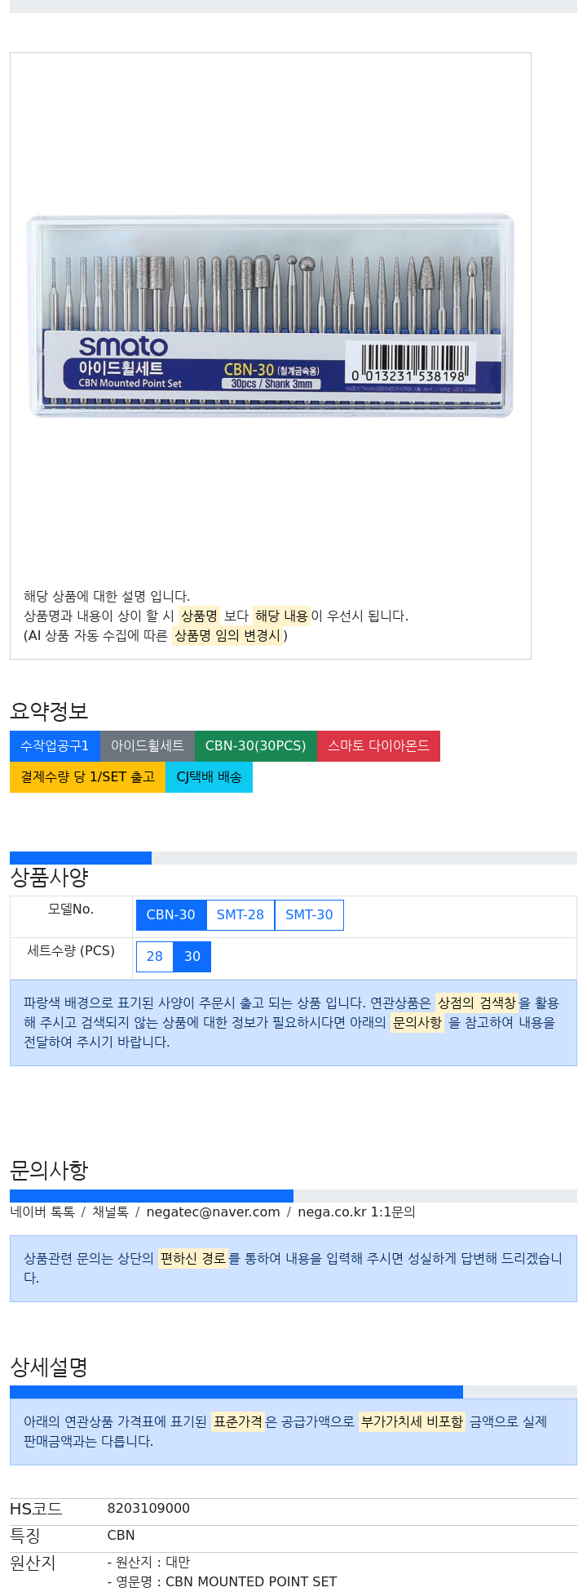587x1592 pixels.
Task: Click the highlighted 부가가치세 비포함 text
Action: (412, 1421)
